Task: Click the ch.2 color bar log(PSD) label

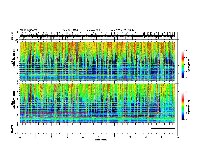Action: 189,107
